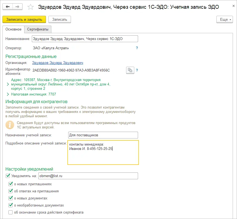Viewport: 237px width, 219px height.
Task: Enable об окончании срока действия сертификата checkbox
Action: (10, 212)
